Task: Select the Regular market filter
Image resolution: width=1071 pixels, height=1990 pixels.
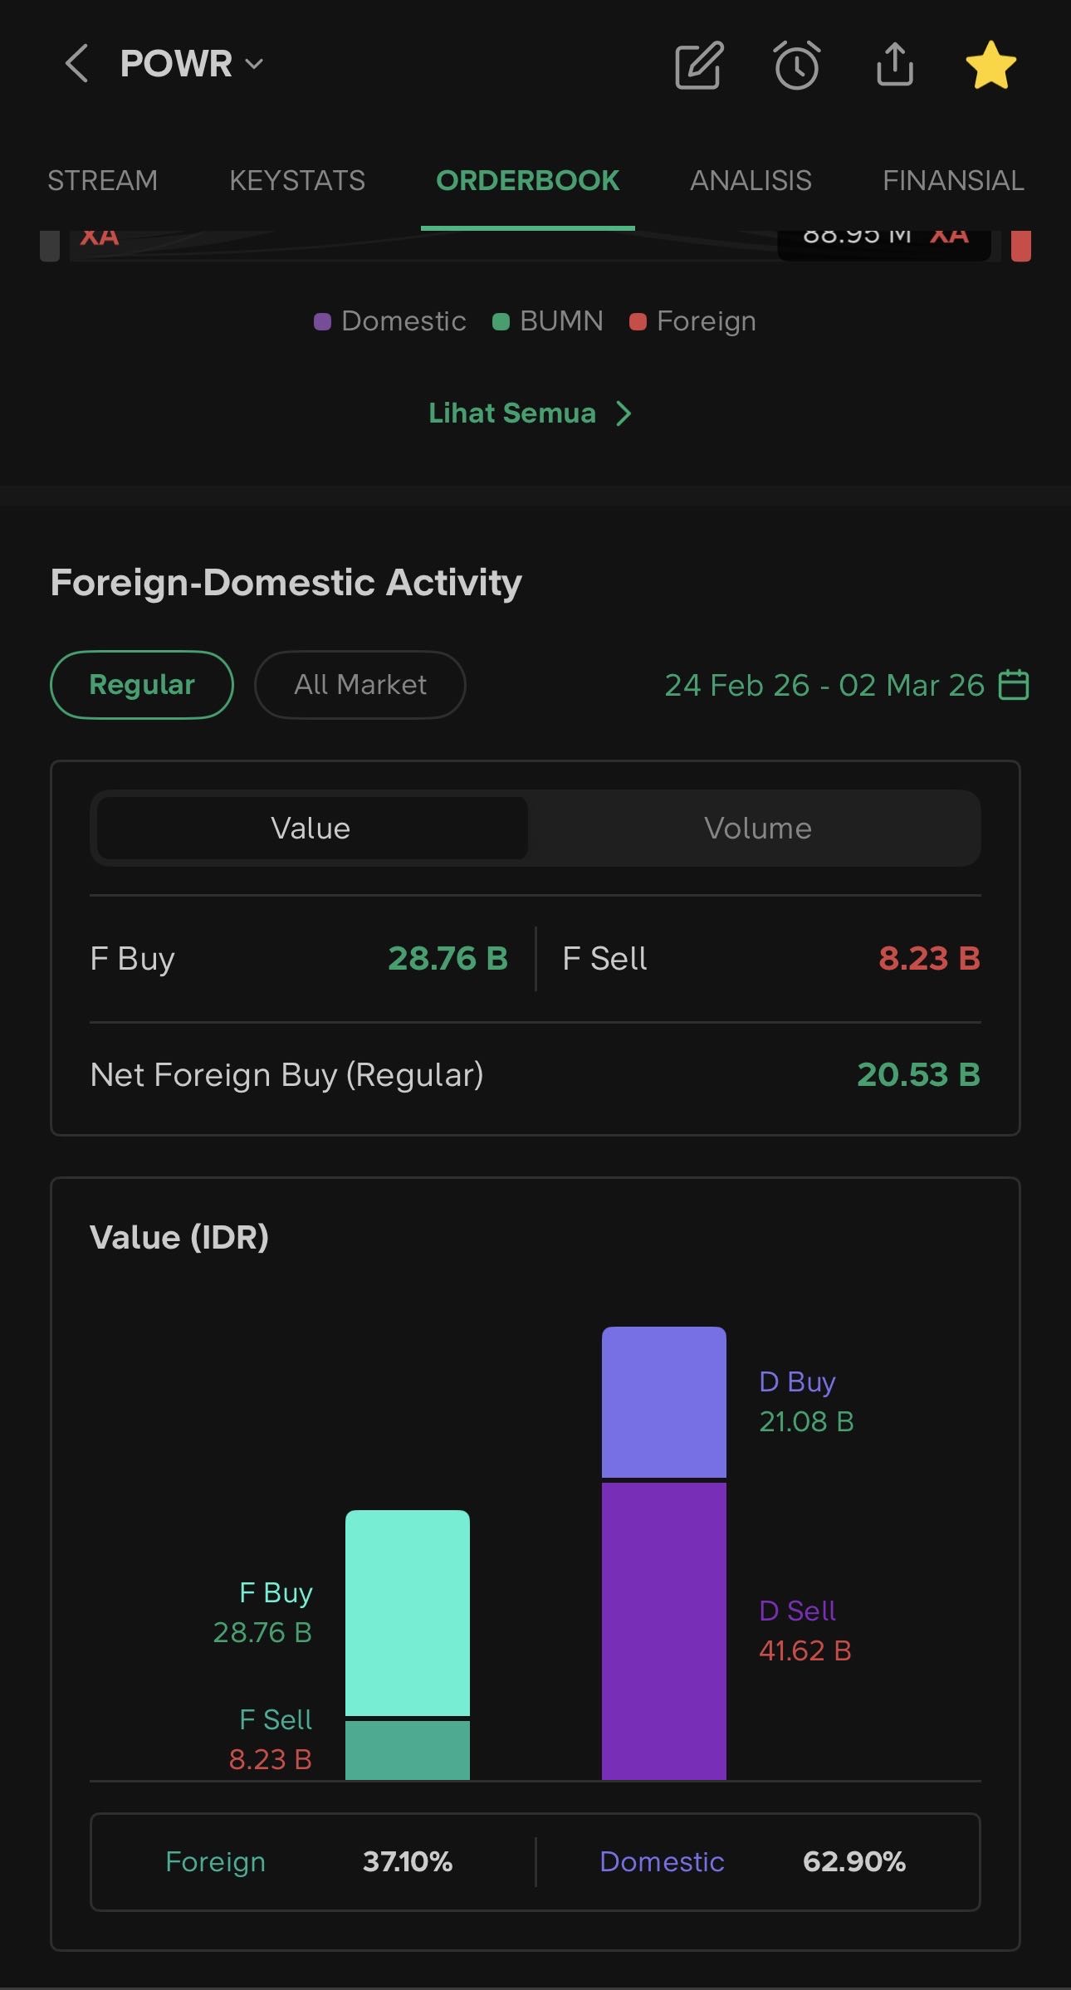Action: (x=142, y=685)
